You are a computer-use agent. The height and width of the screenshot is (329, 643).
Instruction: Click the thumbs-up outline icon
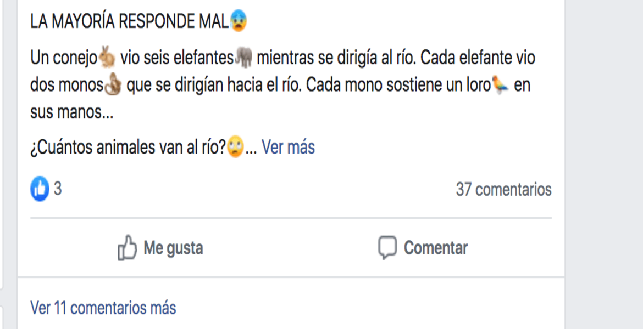click(127, 248)
